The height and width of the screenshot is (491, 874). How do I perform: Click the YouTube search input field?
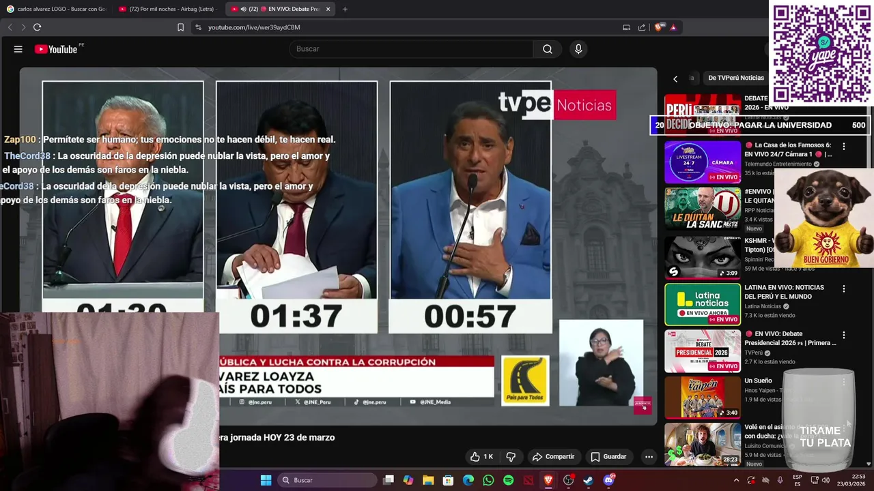click(x=412, y=49)
